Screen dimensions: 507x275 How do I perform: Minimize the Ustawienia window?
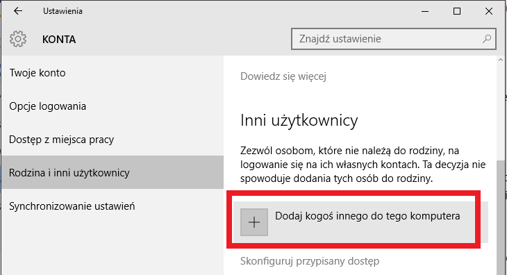click(x=425, y=11)
